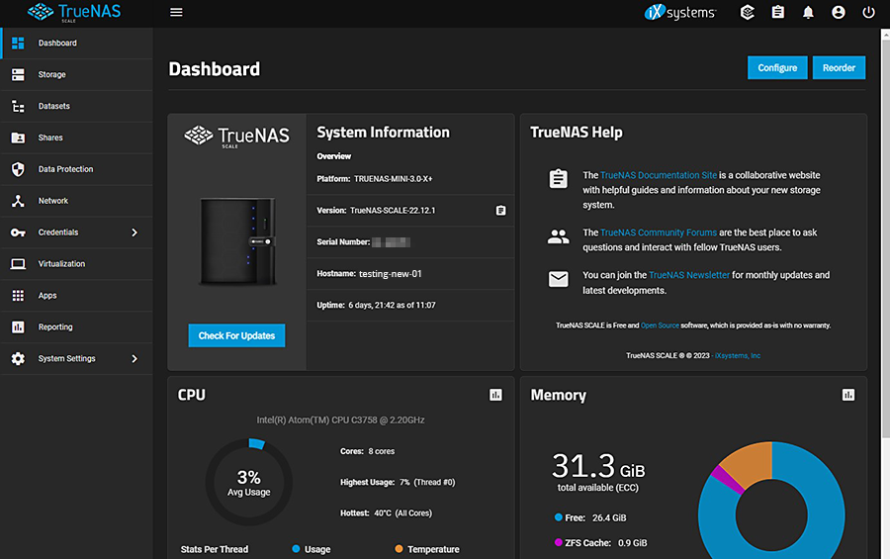Click the Data Protection shield icon
The height and width of the screenshot is (559, 890).
click(x=18, y=169)
